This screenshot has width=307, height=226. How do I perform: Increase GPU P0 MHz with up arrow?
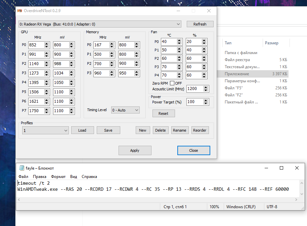click(47, 43)
